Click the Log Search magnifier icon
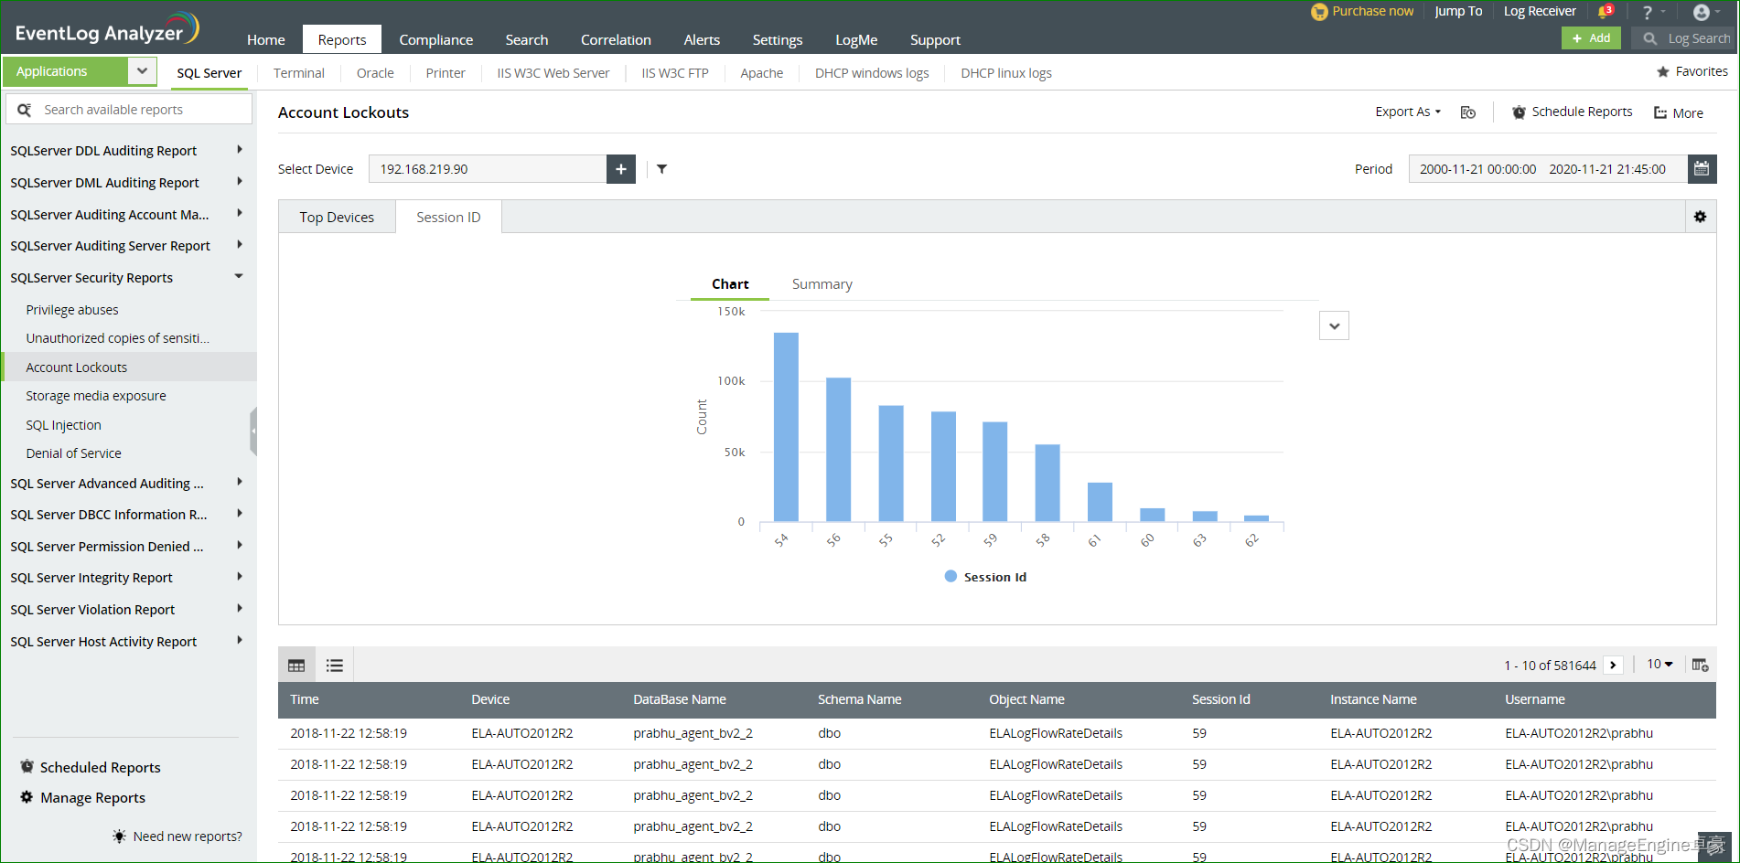The height and width of the screenshot is (863, 1740). [x=1650, y=38]
